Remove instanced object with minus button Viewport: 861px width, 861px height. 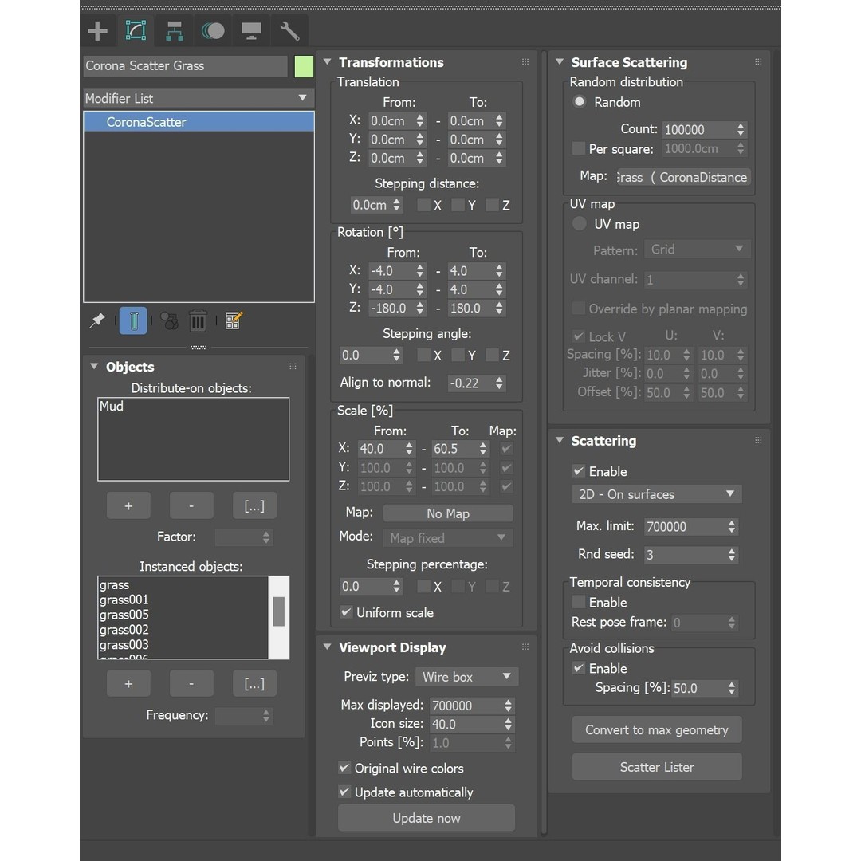pos(191,684)
